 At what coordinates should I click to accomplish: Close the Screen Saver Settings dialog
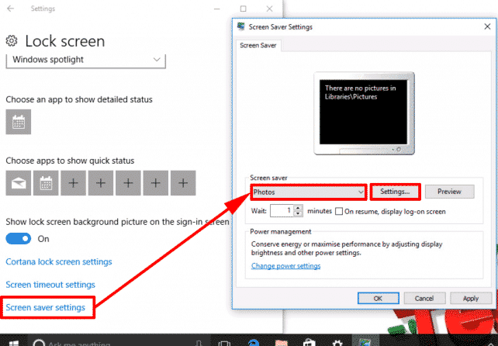487,26
